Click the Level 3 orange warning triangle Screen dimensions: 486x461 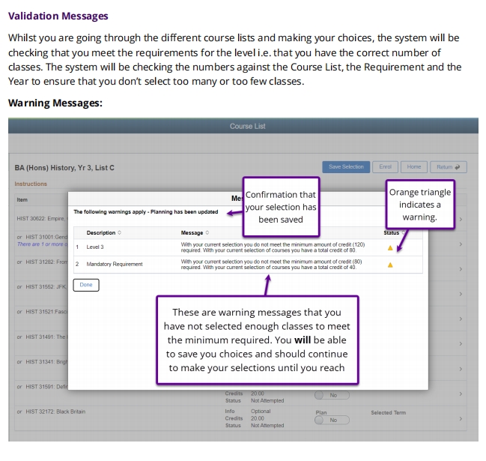click(x=389, y=248)
